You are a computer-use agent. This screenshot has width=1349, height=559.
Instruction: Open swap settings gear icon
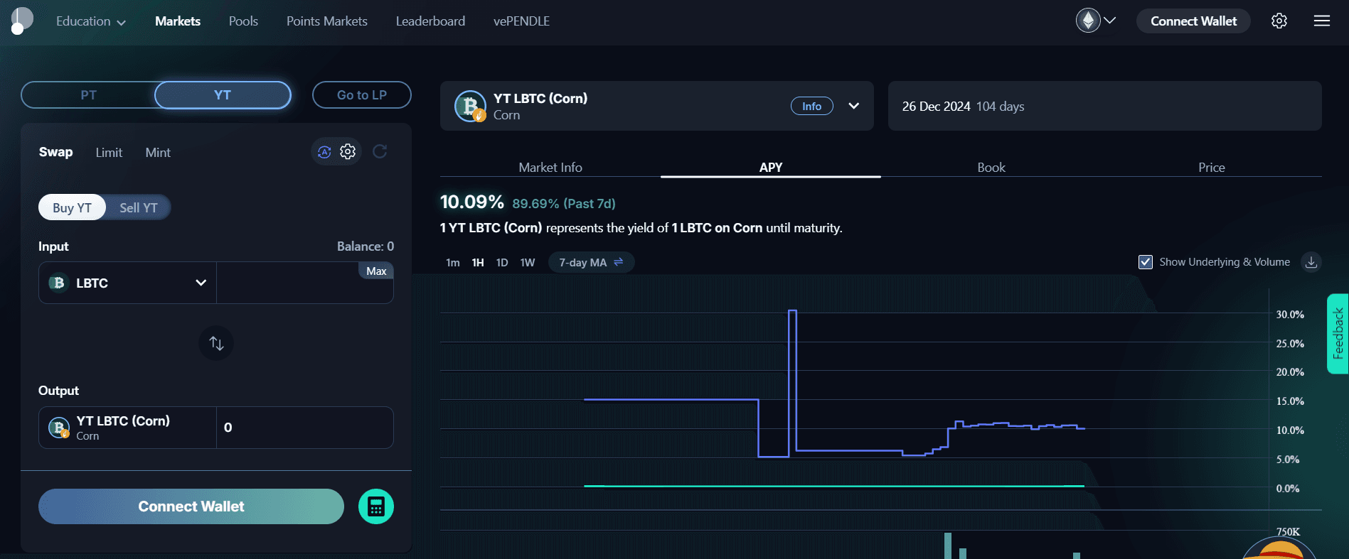(348, 151)
